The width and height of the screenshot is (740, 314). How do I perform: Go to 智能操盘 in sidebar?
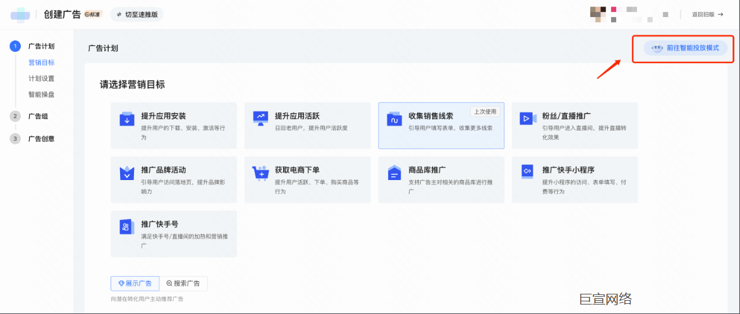(42, 94)
